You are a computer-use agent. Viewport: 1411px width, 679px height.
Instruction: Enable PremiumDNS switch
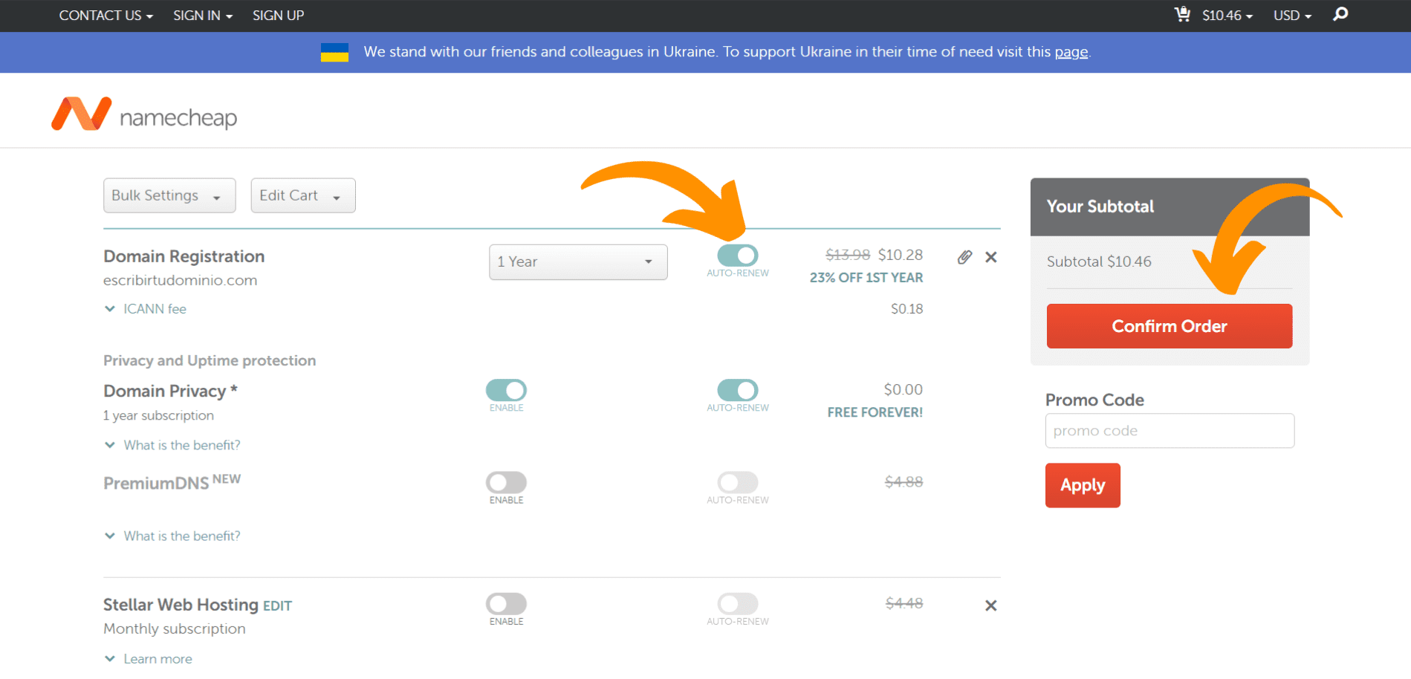pyautogui.click(x=506, y=482)
